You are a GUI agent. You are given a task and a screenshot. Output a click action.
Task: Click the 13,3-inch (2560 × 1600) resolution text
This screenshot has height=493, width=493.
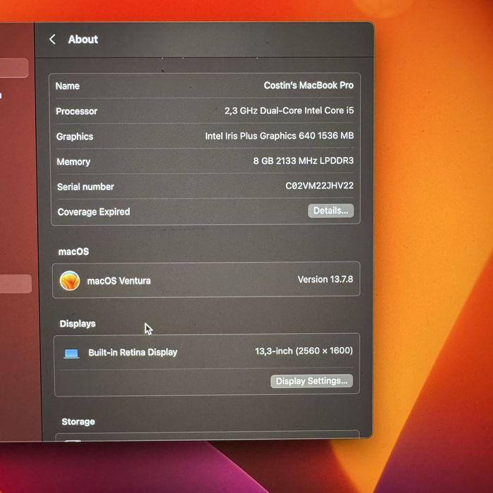click(x=304, y=351)
